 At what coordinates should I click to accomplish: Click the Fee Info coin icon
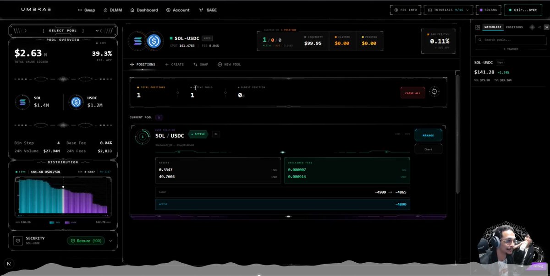click(x=396, y=10)
